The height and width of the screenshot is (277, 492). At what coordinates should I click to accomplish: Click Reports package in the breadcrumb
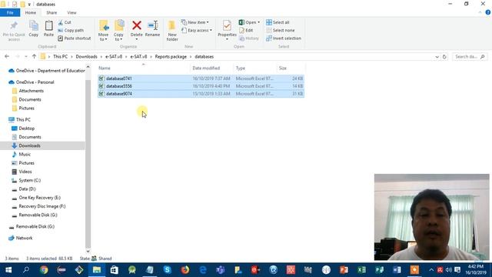click(x=171, y=56)
